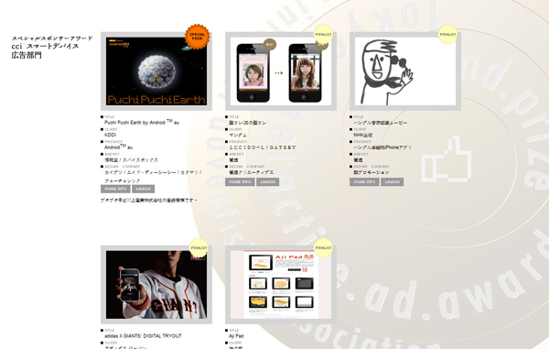Select the Japanese trademark note below Puchi Puchi Earth buttons
This screenshot has height=349, width=549.
[149, 201]
